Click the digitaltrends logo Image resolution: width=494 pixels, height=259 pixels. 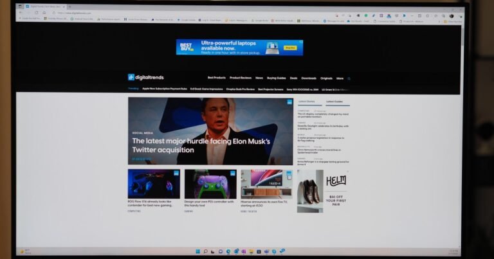point(146,77)
